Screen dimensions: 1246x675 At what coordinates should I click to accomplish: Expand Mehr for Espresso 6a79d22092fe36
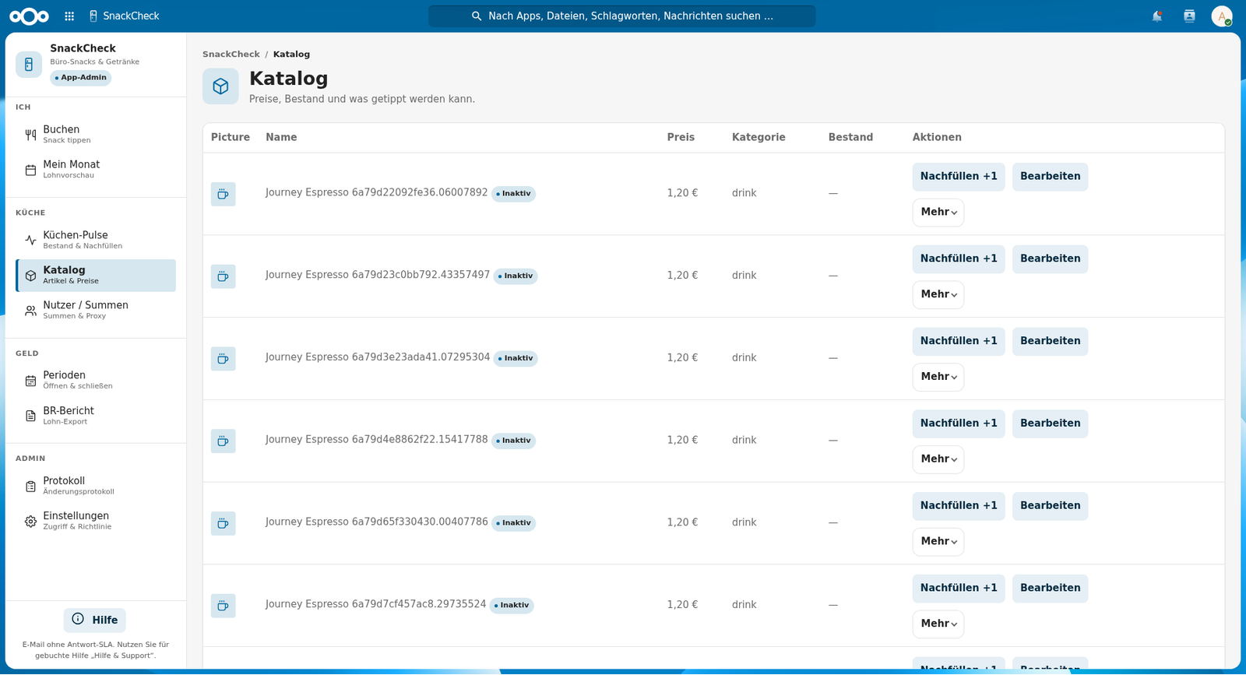pyautogui.click(x=938, y=213)
